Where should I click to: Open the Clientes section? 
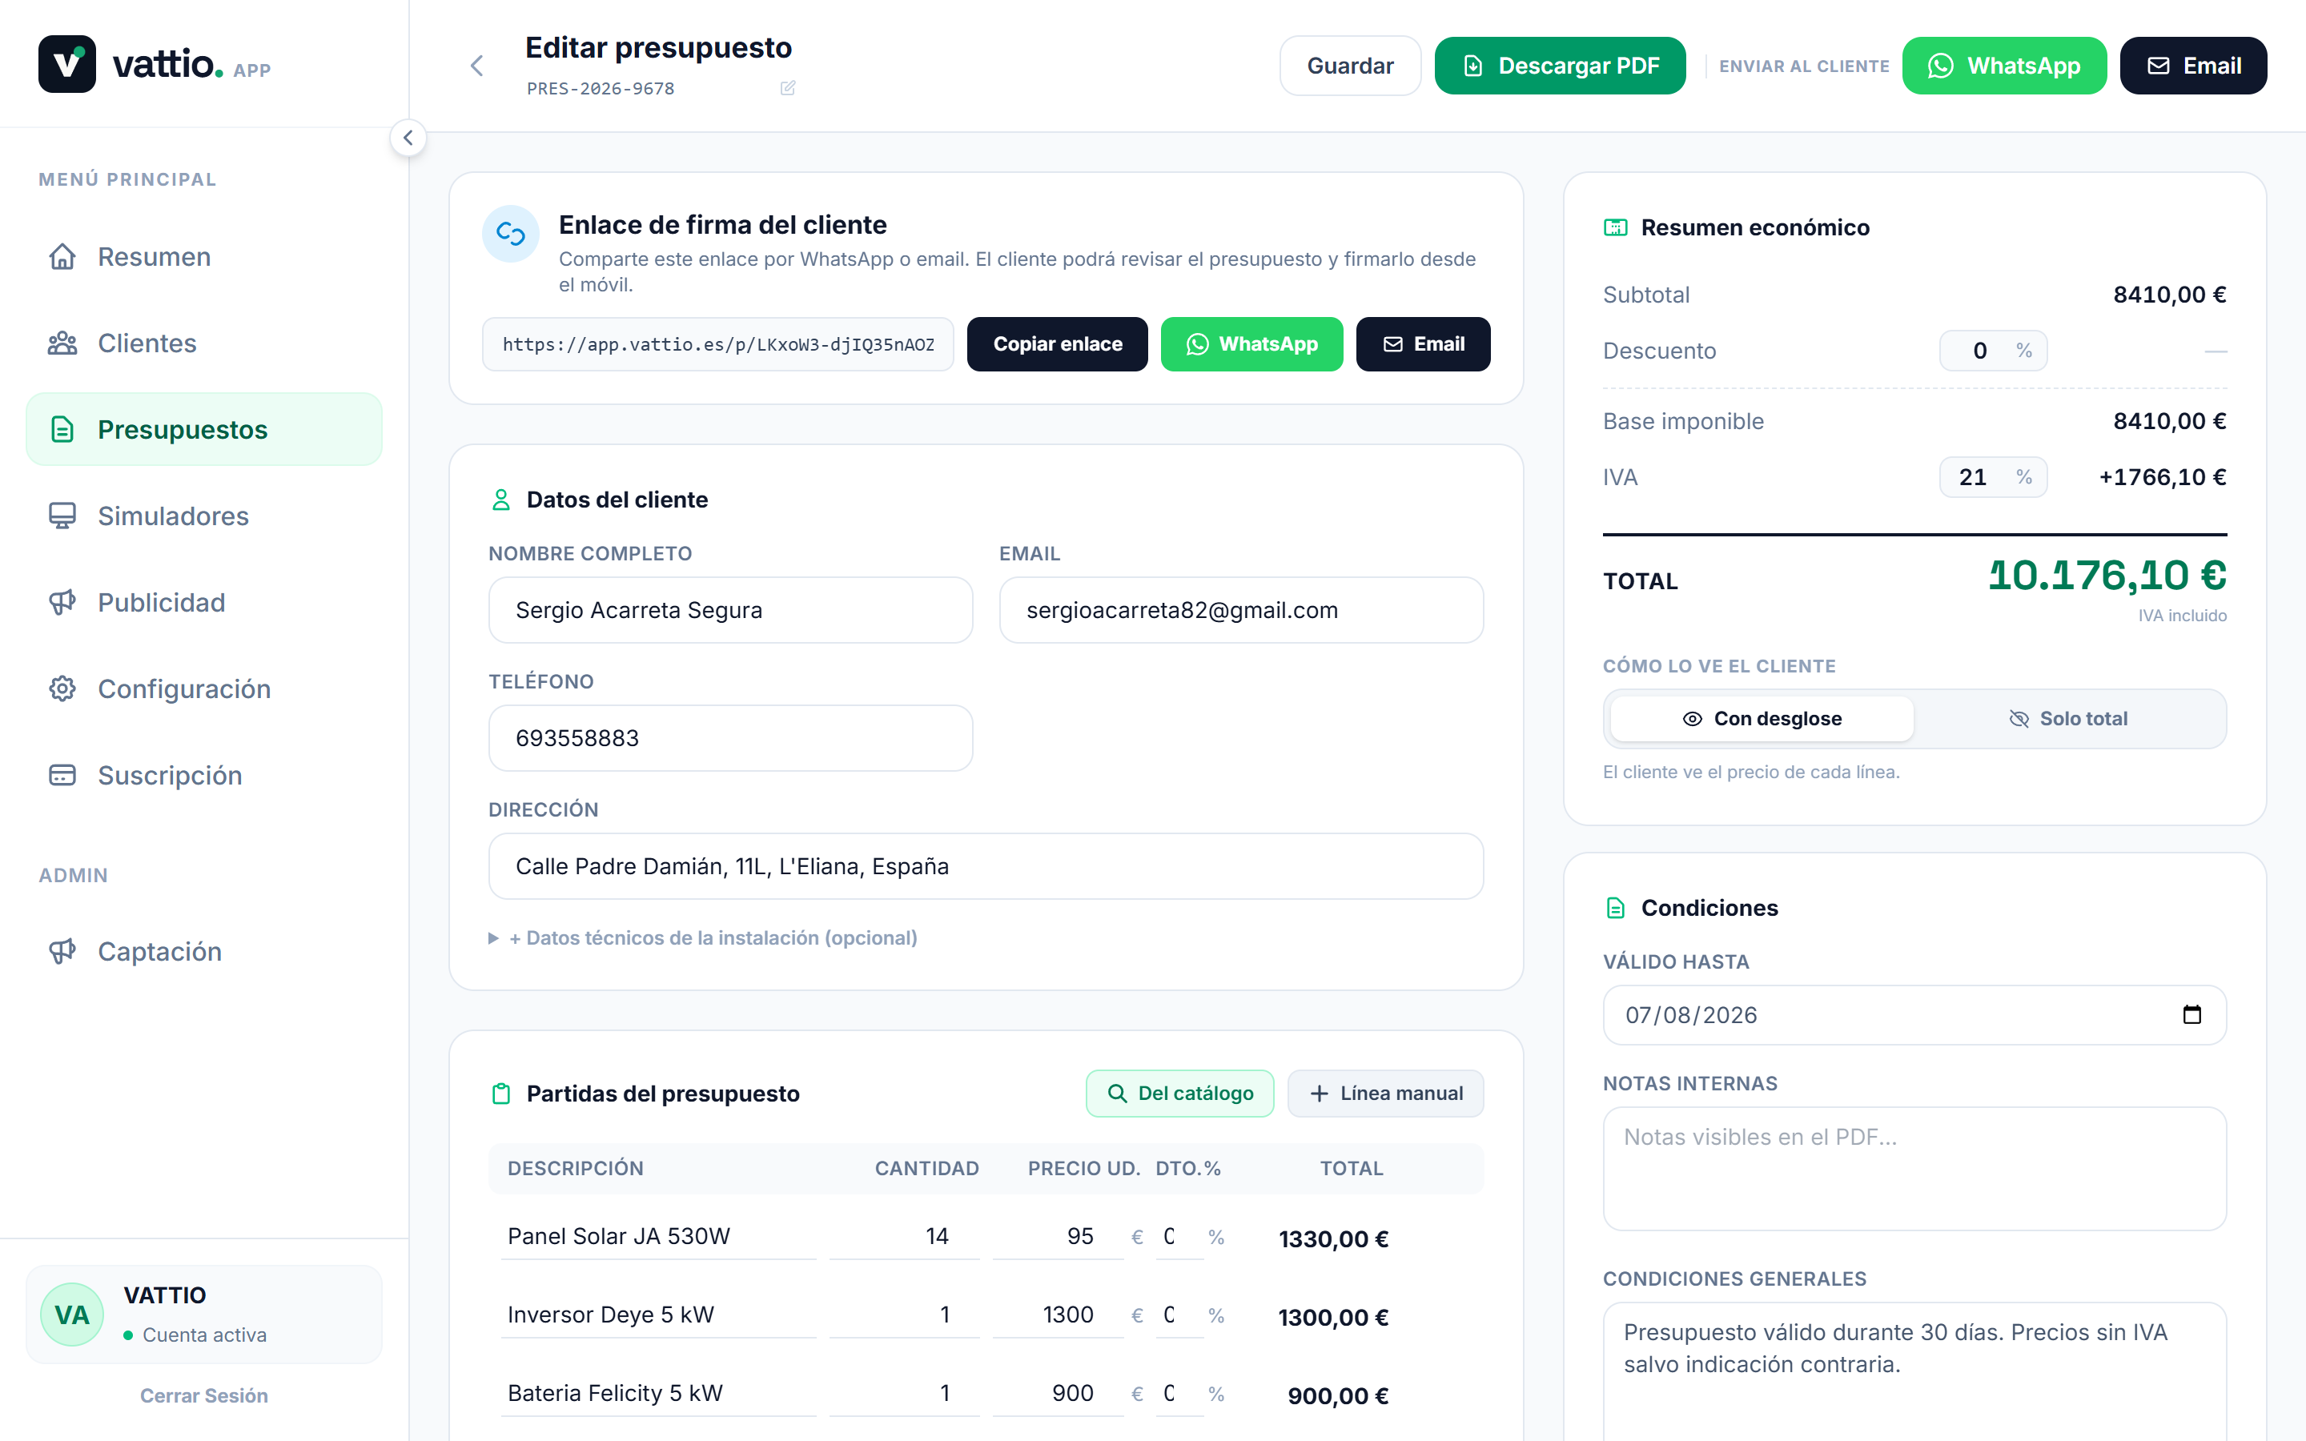(x=204, y=343)
